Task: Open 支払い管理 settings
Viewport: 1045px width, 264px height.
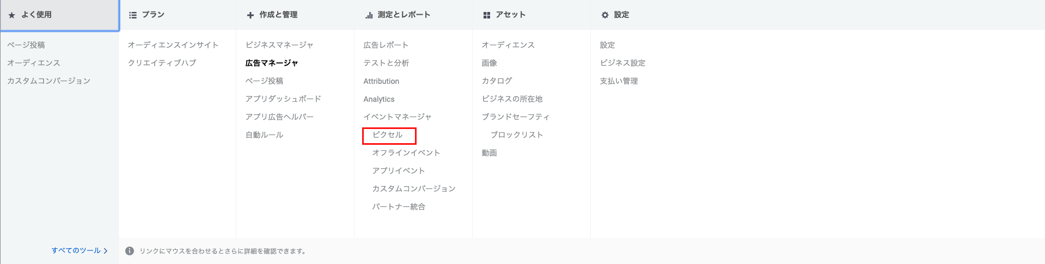Action: point(619,81)
